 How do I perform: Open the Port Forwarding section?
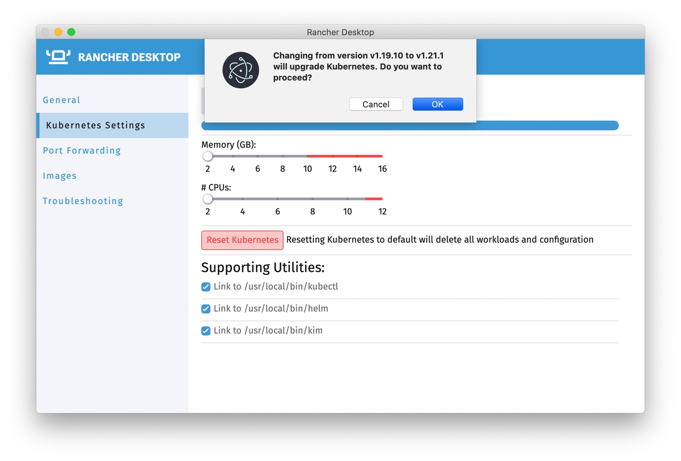tap(81, 150)
